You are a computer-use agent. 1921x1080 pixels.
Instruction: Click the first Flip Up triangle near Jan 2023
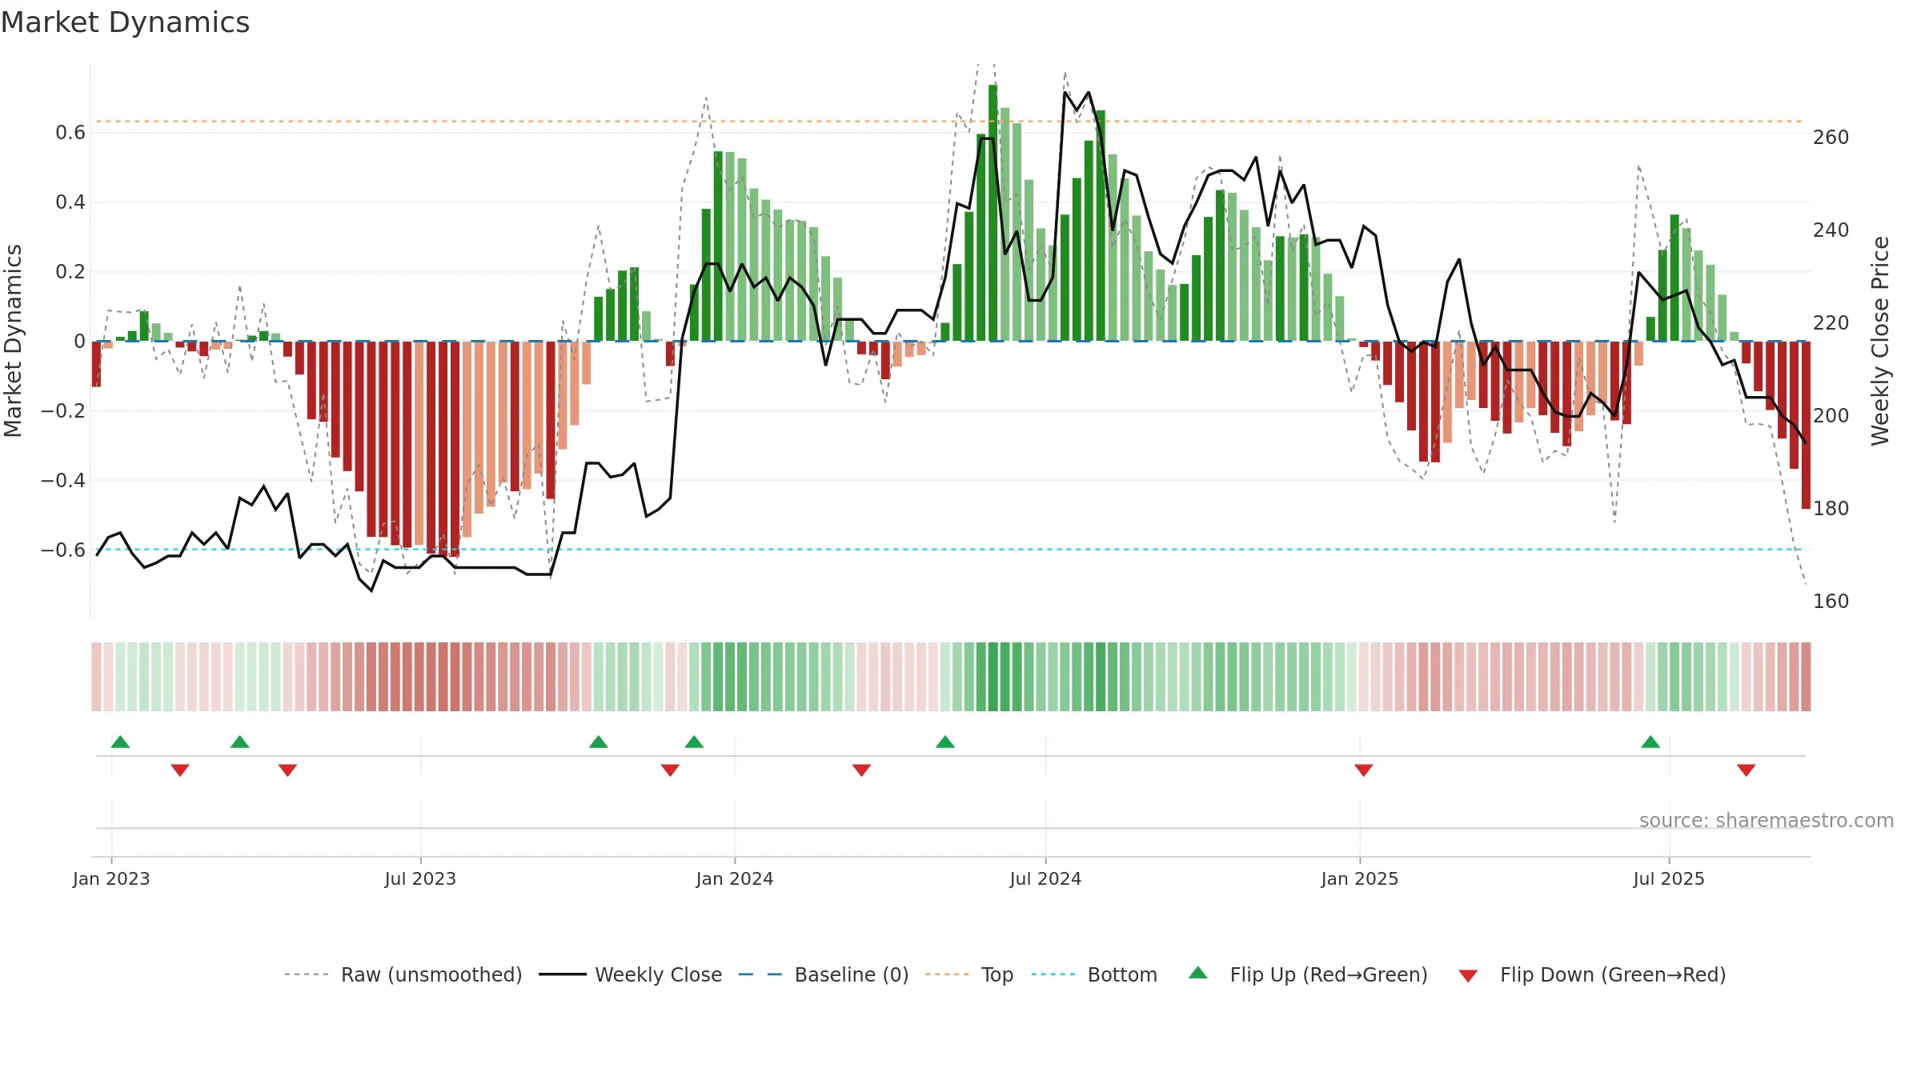[x=120, y=742]
